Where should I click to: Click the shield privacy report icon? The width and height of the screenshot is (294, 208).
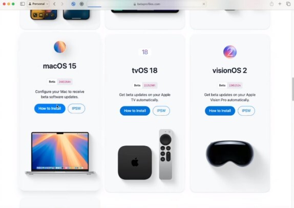click(81, 4)
